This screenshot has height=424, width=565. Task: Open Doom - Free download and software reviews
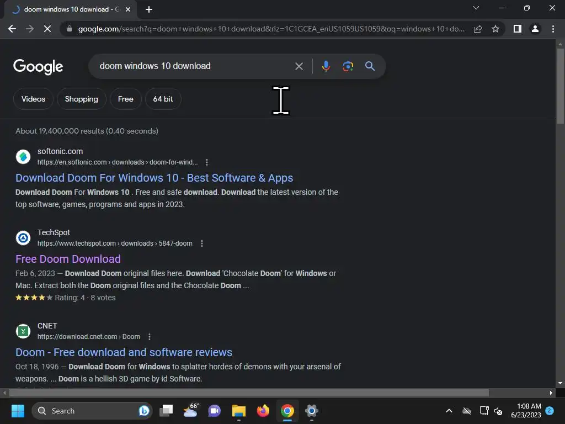(x=124, y=352)
